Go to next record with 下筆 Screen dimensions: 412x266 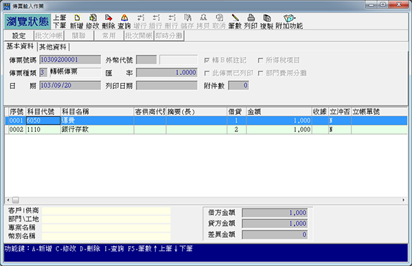[60, 25]
